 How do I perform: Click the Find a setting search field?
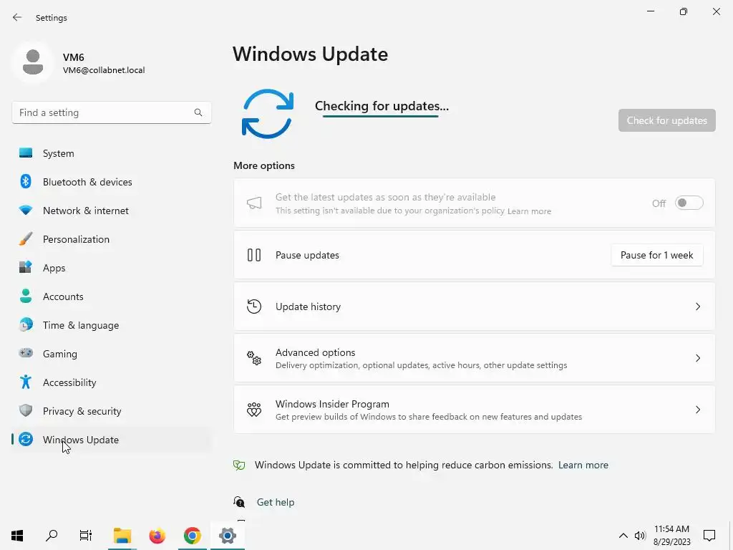pos(111,112)
